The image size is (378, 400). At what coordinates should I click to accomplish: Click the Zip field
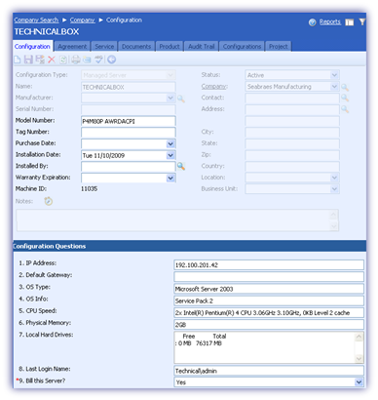(292, 155)
